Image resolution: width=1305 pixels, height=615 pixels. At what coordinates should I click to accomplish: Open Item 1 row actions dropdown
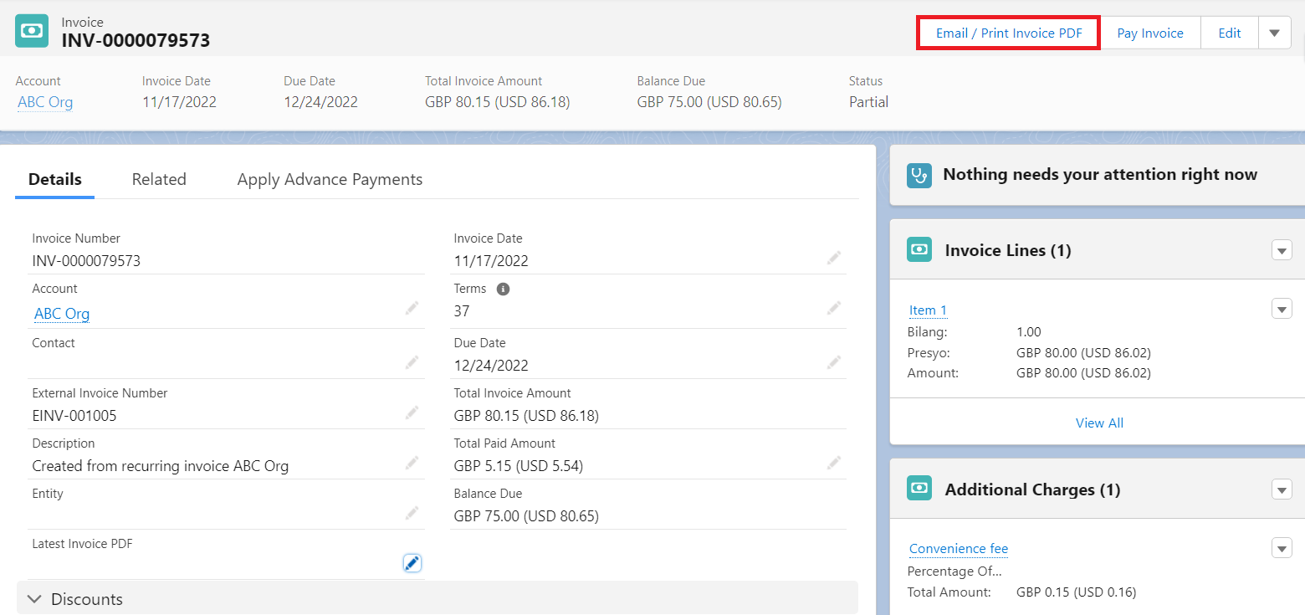point(1282,309)
